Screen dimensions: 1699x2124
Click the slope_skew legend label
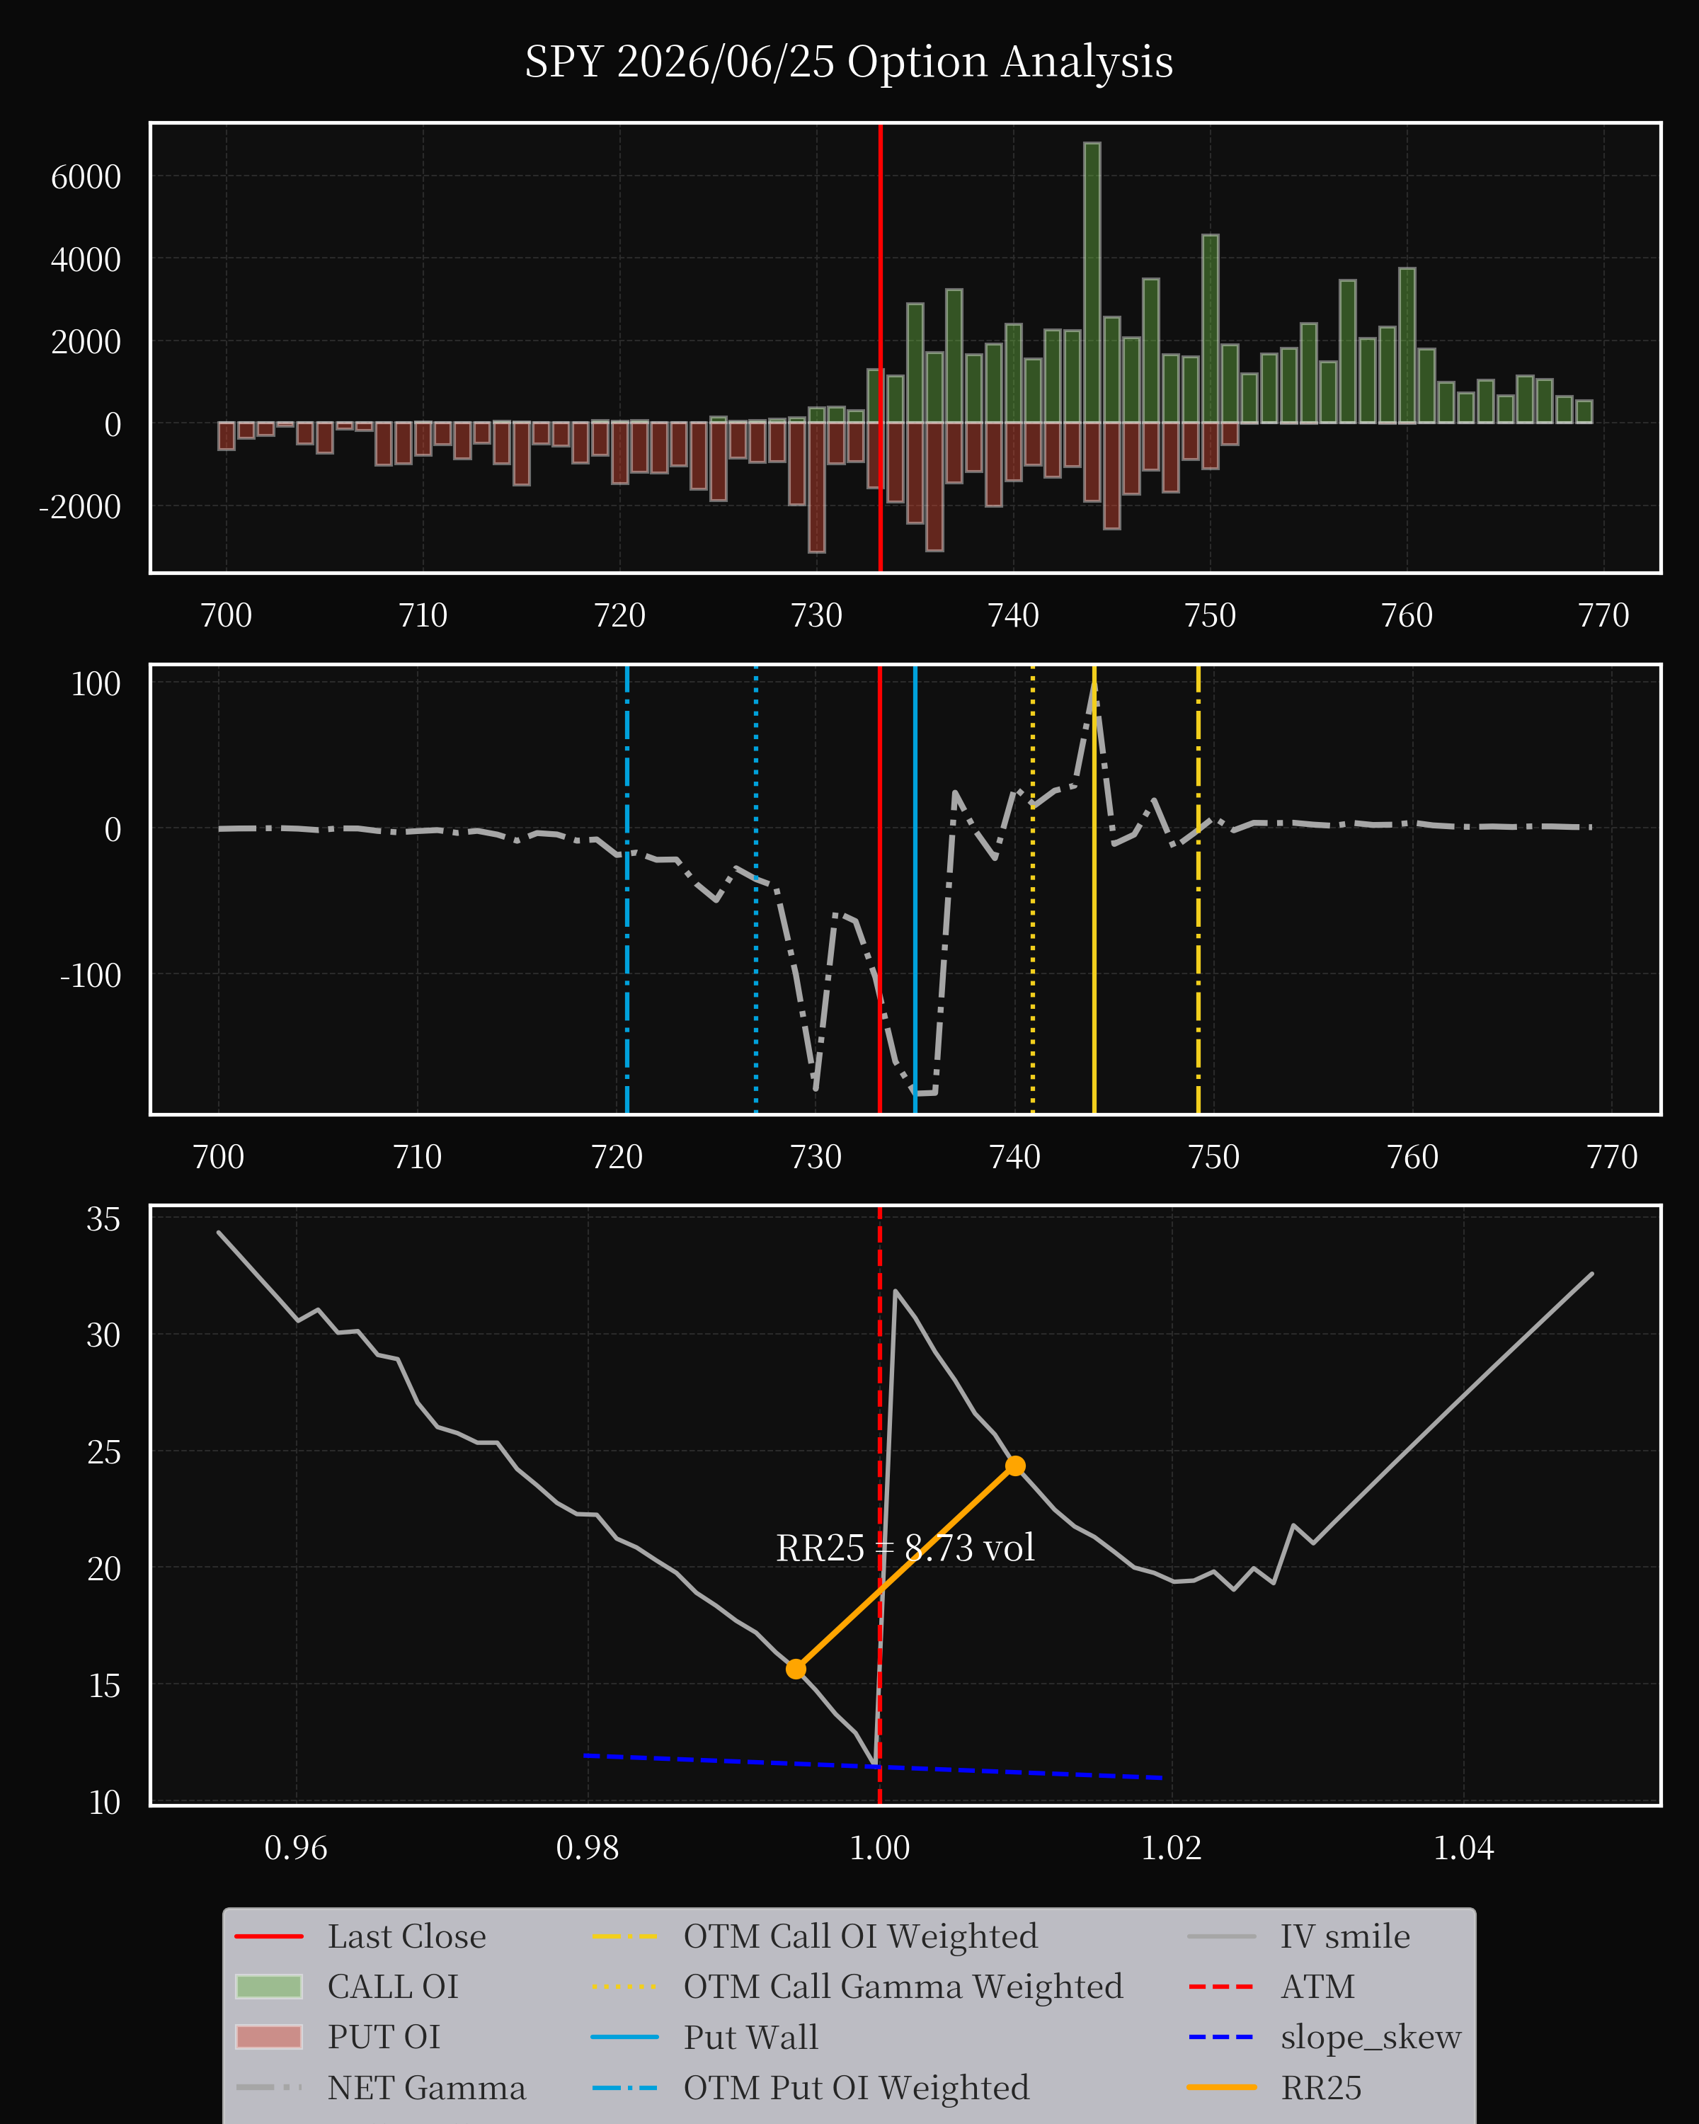[x=1370, y=2036]
